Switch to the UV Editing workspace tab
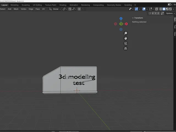The width and height of the screenshot is (176, 132). point(37,5)
